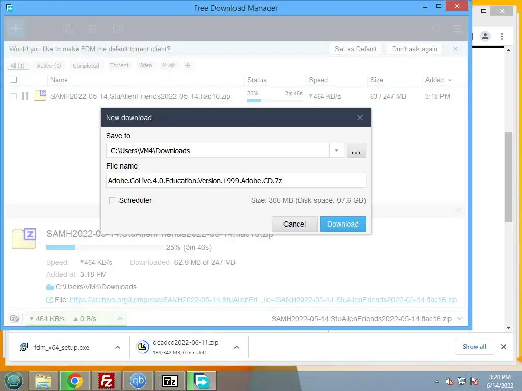Click Show all in the Chrome downloads bar
Screen dimensions: 522x391
tap(475, 346)
